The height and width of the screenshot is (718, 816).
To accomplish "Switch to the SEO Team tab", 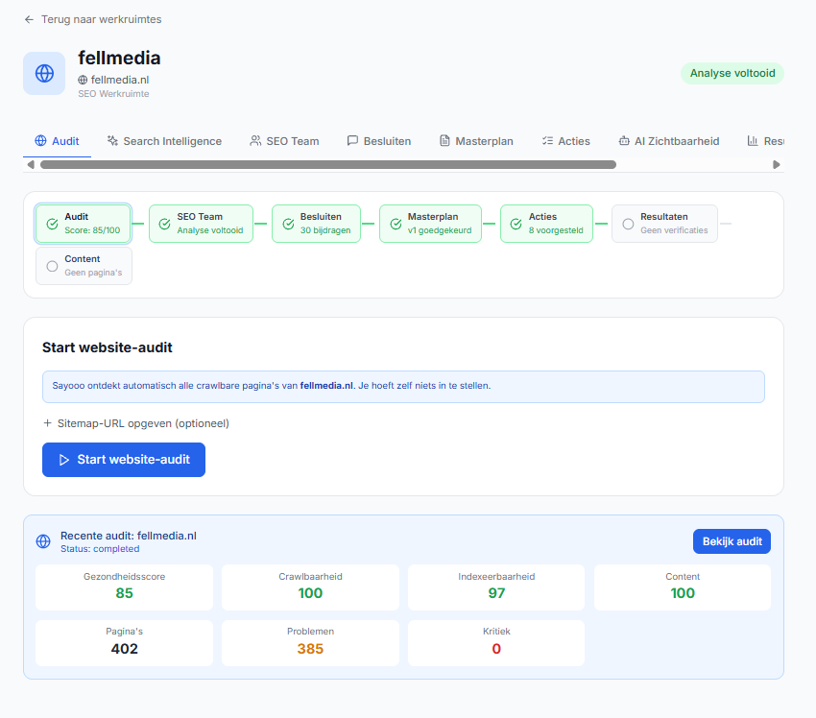I will point(285,141).
